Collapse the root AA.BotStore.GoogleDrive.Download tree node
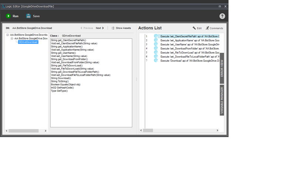 pos(8,35)
